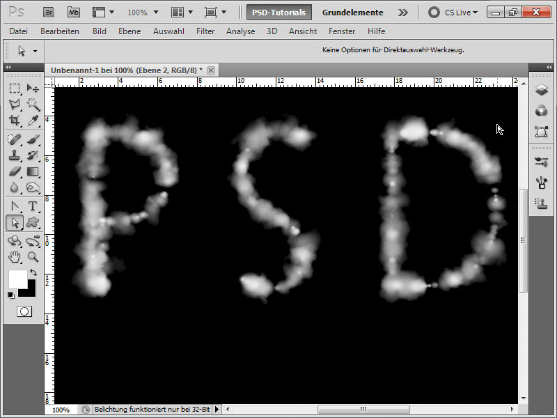
Task: Open the Brush panel icon
Action: (x=542, y=183)
